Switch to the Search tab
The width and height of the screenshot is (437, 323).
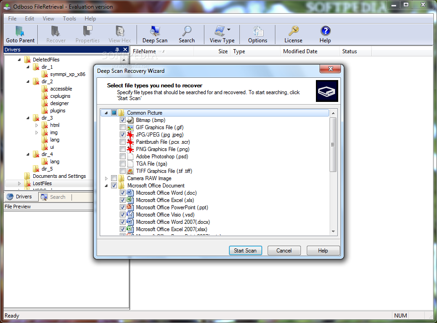(53, 197)
